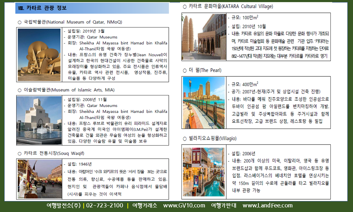The height and width of the screenshot is (212, 353).
Task: Click the Museum of Islamic Arts photo
Action: (x=39, y=120)
